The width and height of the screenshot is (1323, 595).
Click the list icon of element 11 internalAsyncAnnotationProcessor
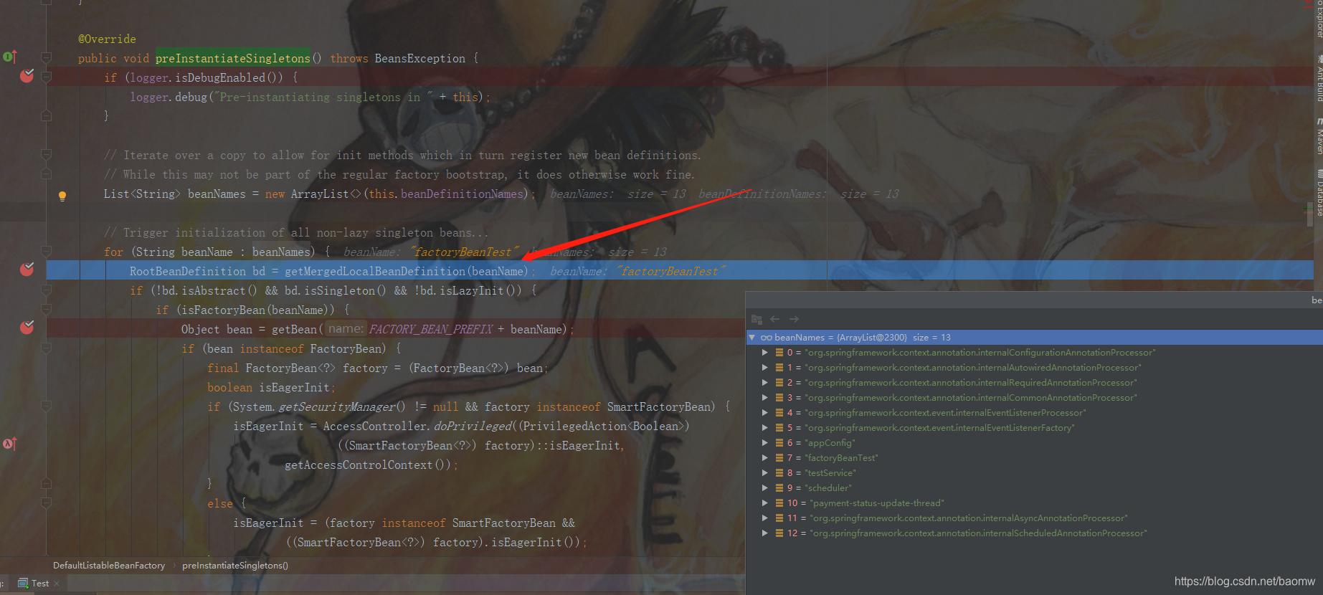point(779,518)
